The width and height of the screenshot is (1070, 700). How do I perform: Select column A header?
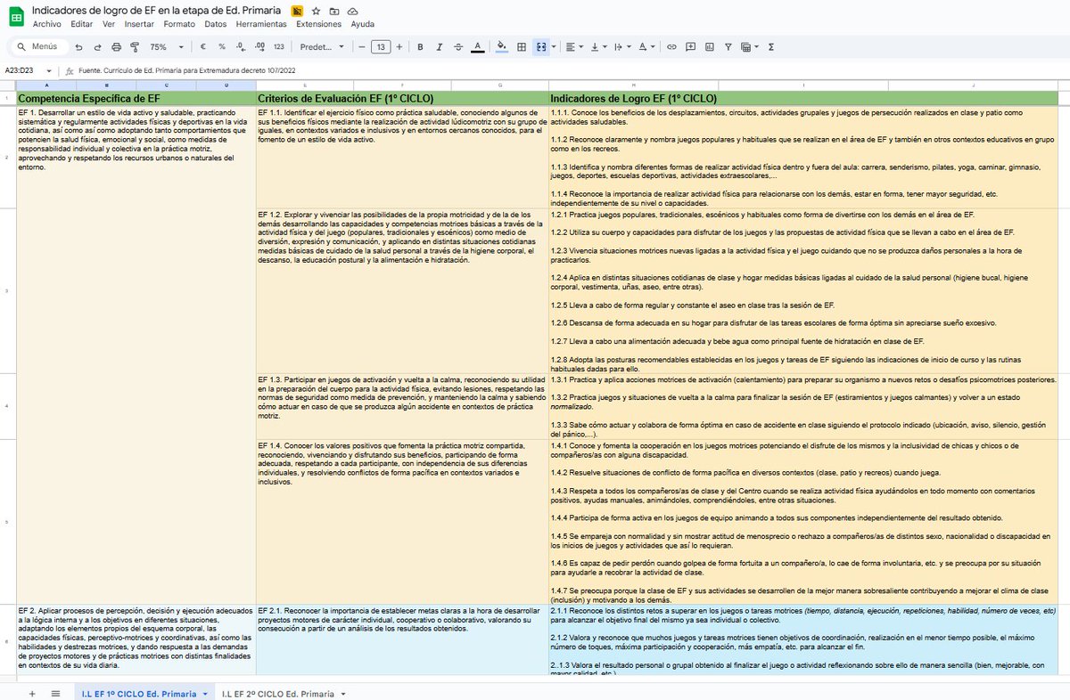45,85
